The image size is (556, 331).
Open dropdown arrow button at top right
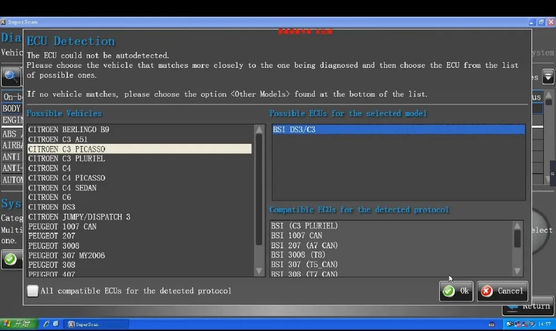(548, 77)
